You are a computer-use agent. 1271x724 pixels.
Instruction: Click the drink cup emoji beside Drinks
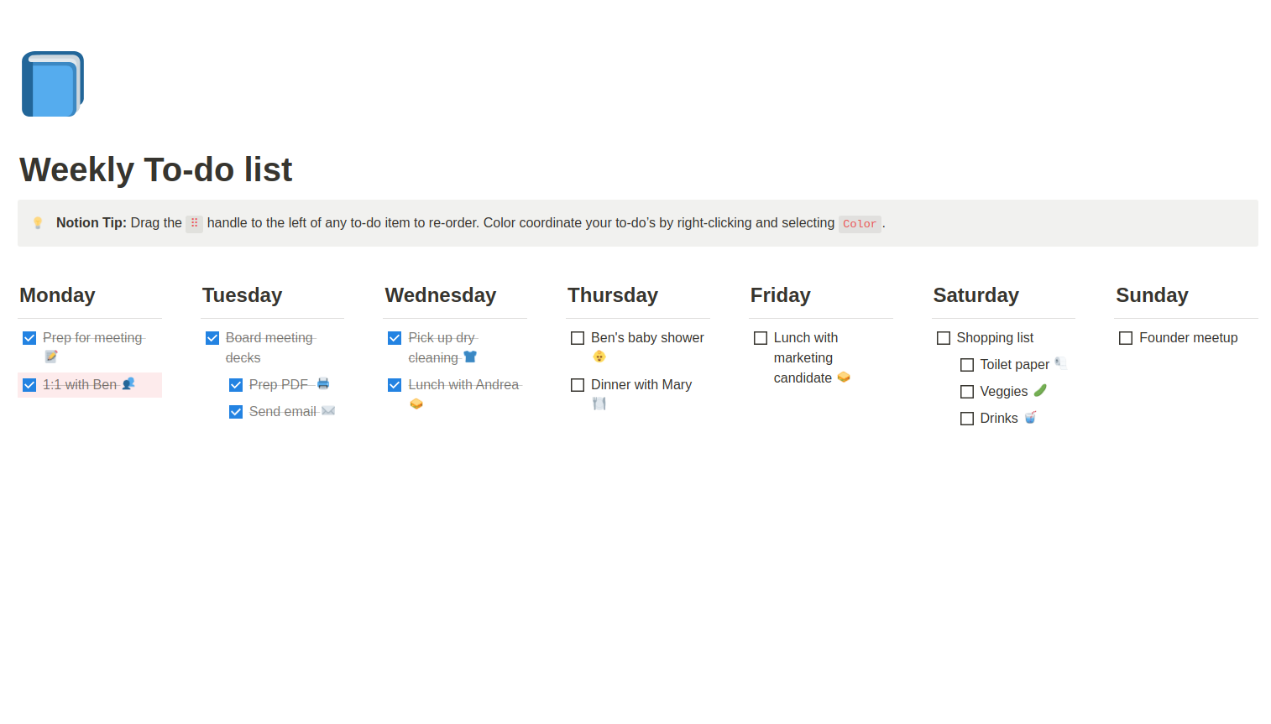1030,417
